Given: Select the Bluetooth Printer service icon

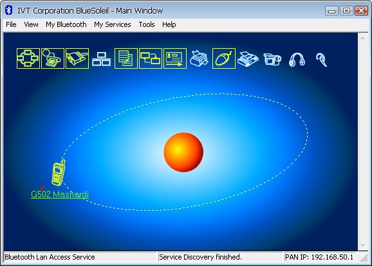Looking at the screenshot, I should [x=200, y=58].
